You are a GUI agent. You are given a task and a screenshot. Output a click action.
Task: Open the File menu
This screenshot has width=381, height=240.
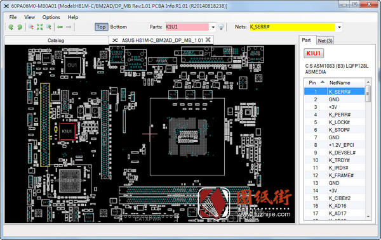click(x=13, y=17)
